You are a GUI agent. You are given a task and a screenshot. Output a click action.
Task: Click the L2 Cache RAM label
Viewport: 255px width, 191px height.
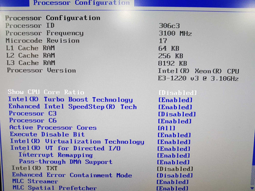tap(31, 55)
